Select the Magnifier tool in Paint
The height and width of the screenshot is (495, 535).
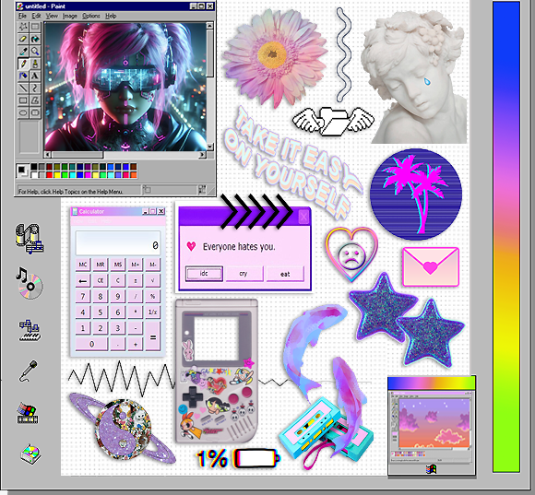(x=35, y=52)
